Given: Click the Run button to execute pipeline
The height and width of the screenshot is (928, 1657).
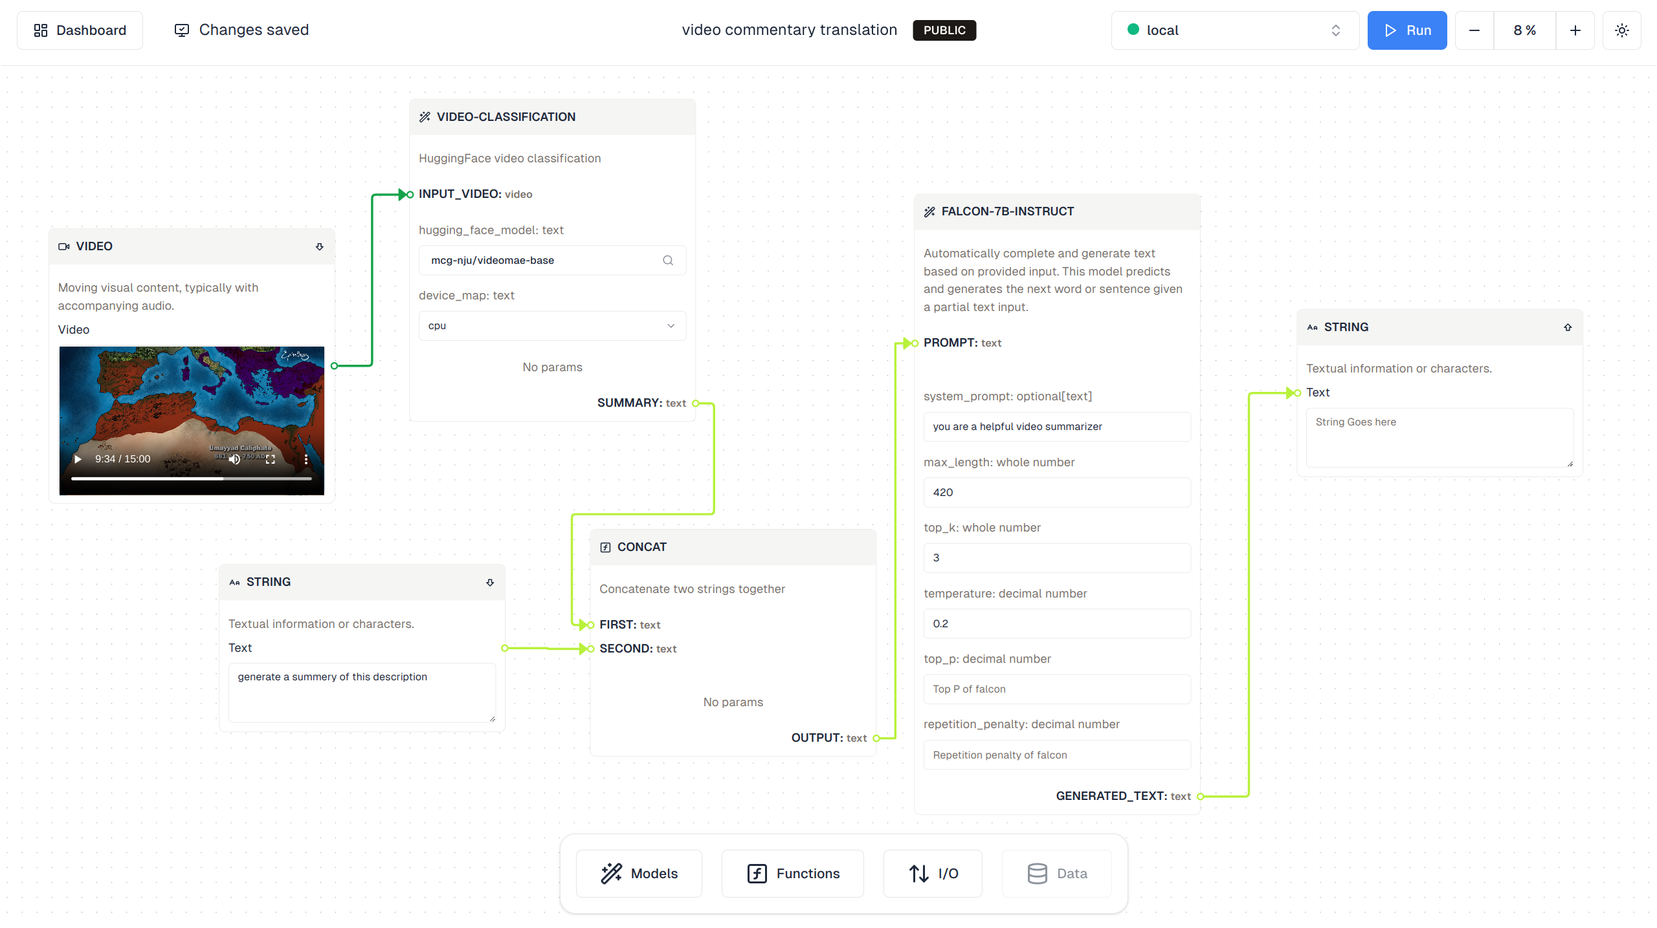Looking at the screenshot, I should [x=1407, y=30].
